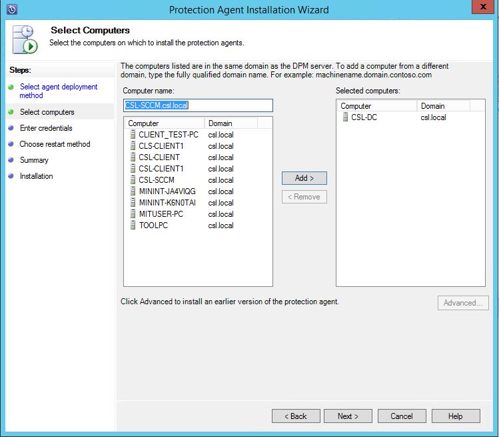Click the green bullet for Select agent deployment method
Image resolution: width=499 pixels, height=437 pixels.
tap(11, 87)
